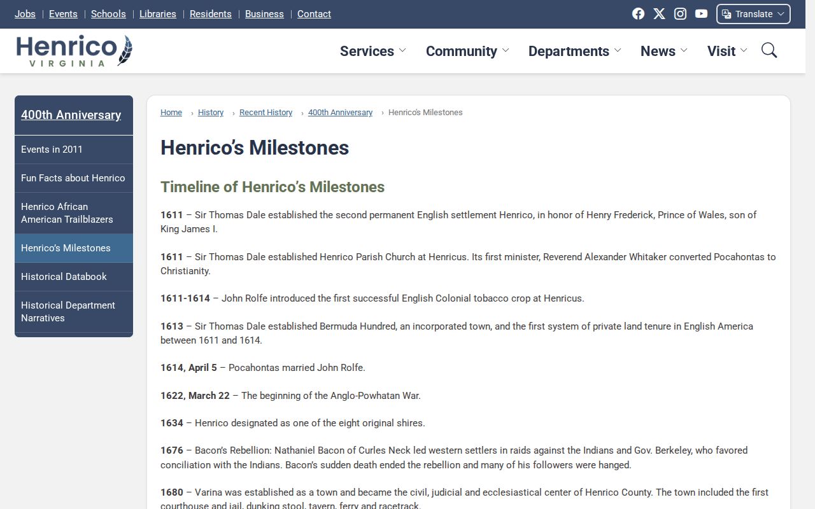This screenshot has height=509, width=815.
Task: Expand the Services menu
Action: pos(373,51)
